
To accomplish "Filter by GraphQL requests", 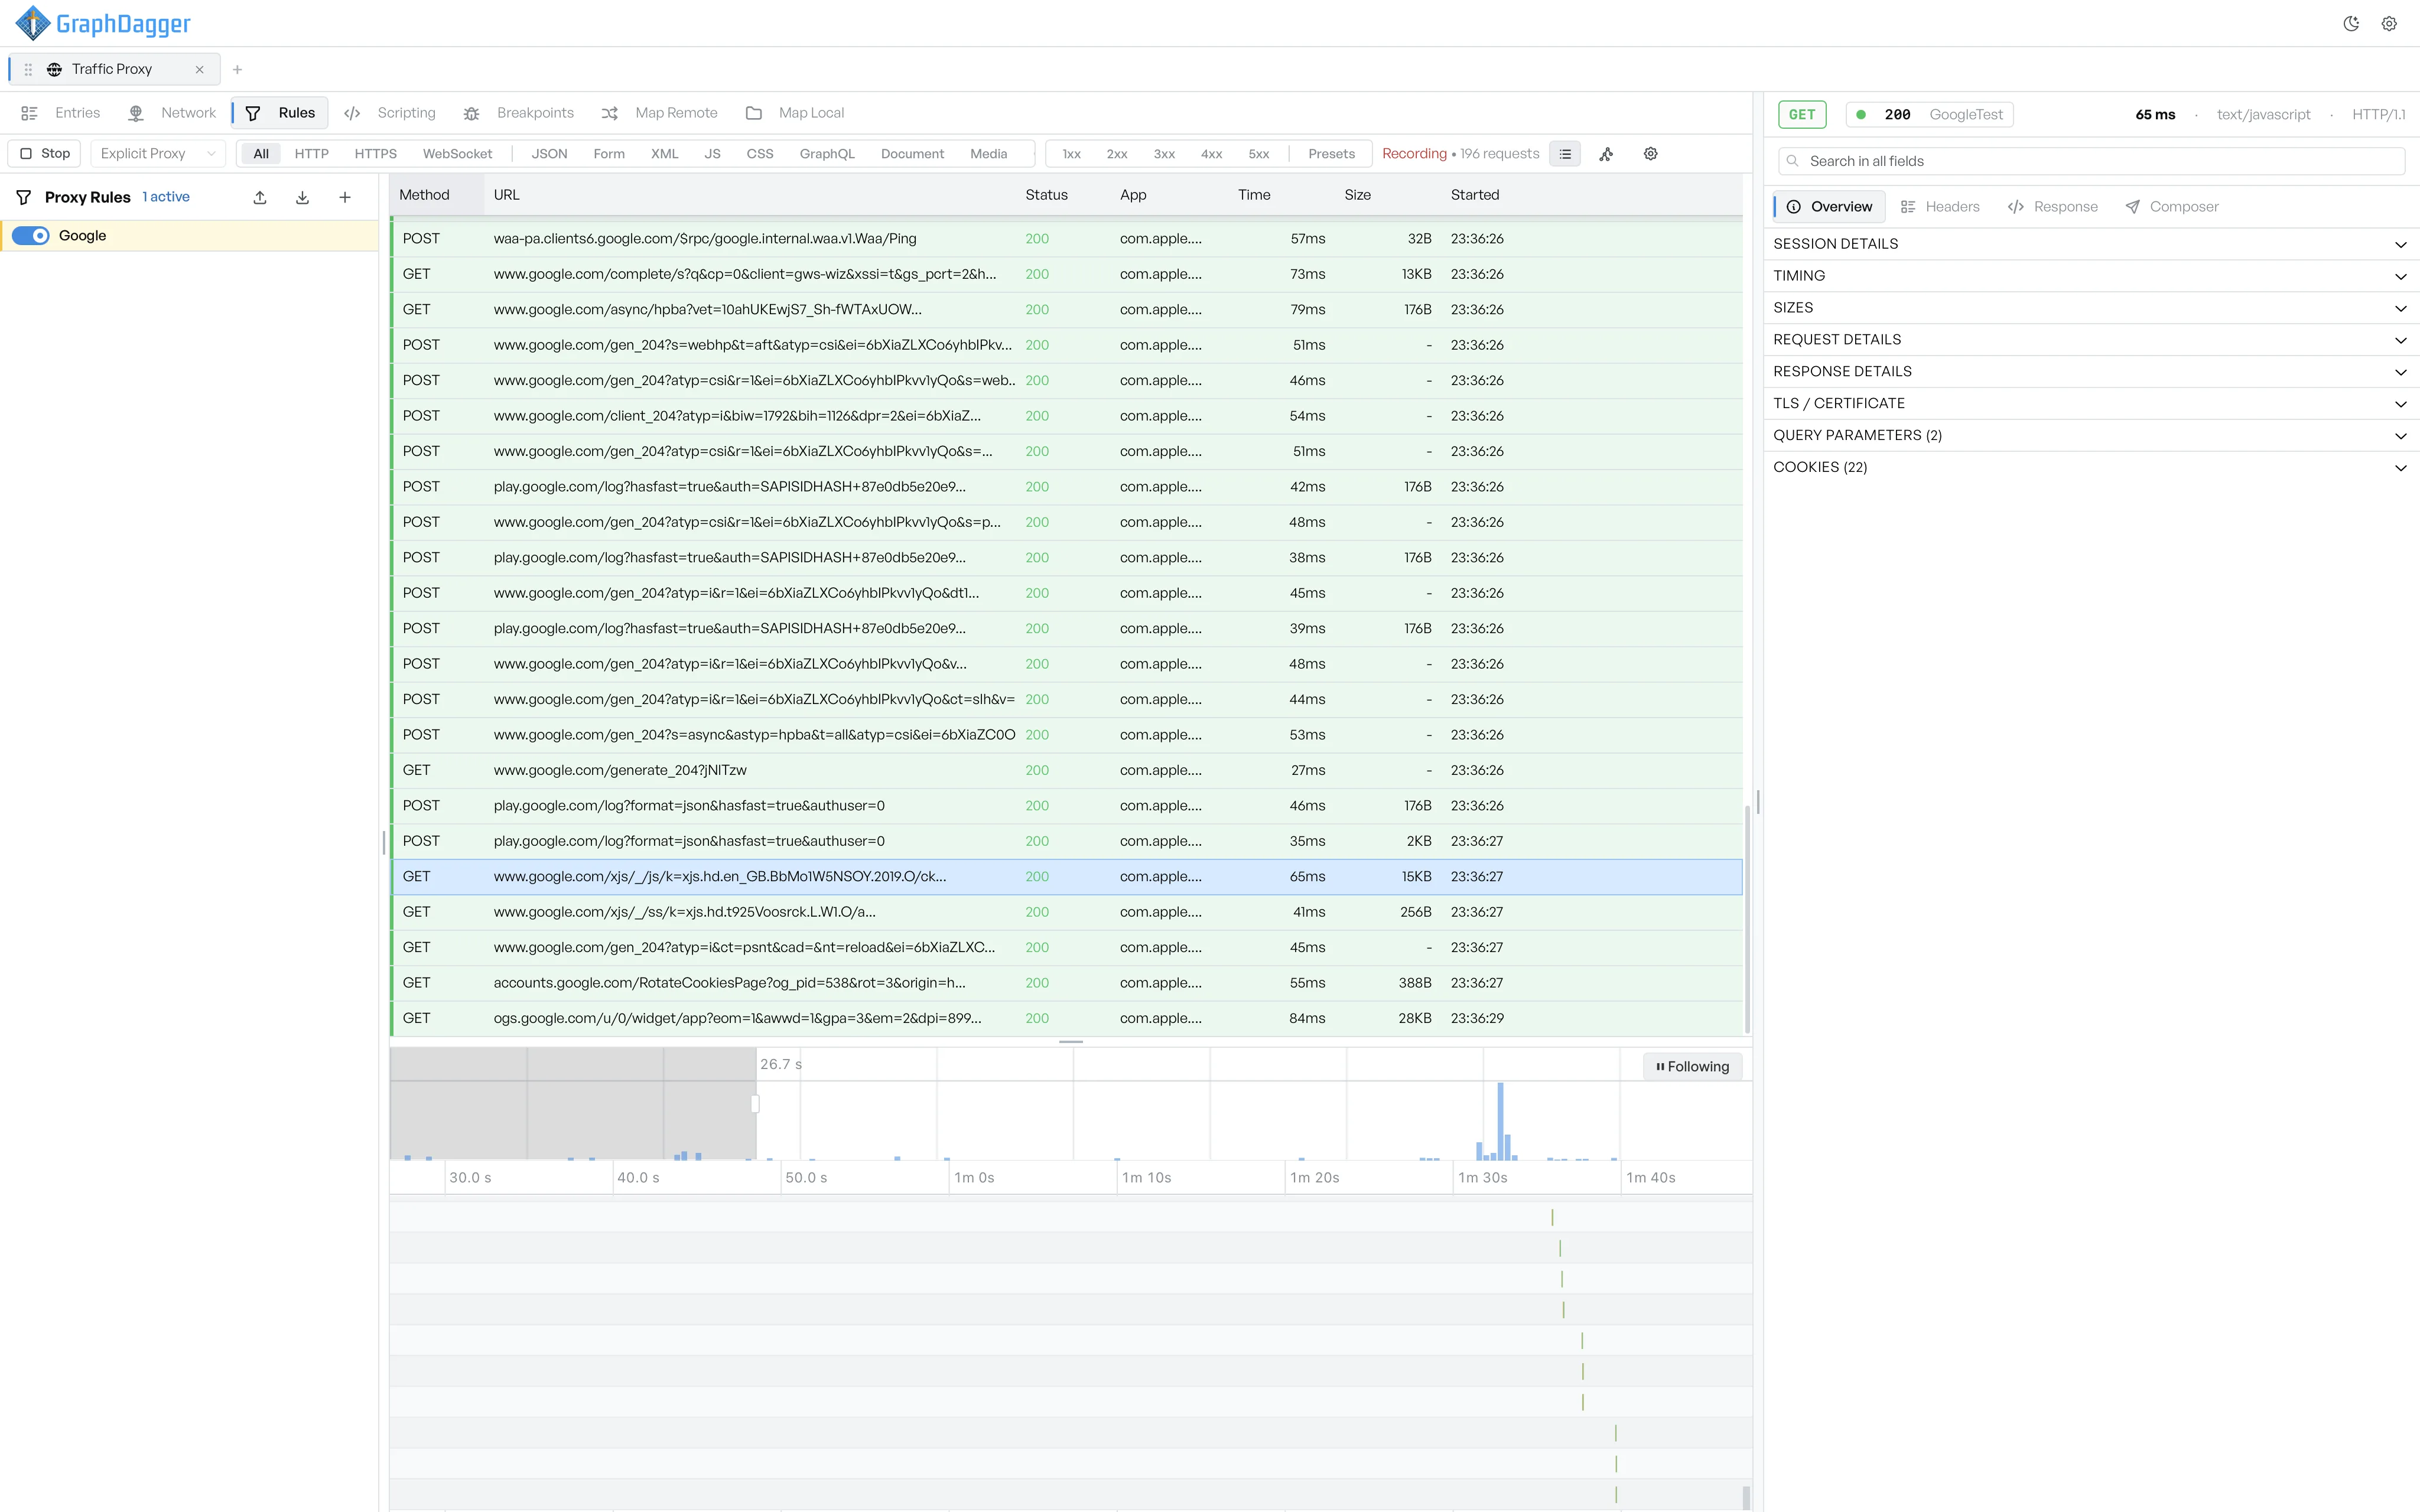I will [827, 154].
